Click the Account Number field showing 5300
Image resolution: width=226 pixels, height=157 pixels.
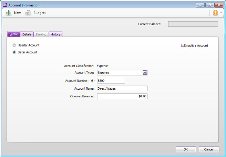(111, 81)
